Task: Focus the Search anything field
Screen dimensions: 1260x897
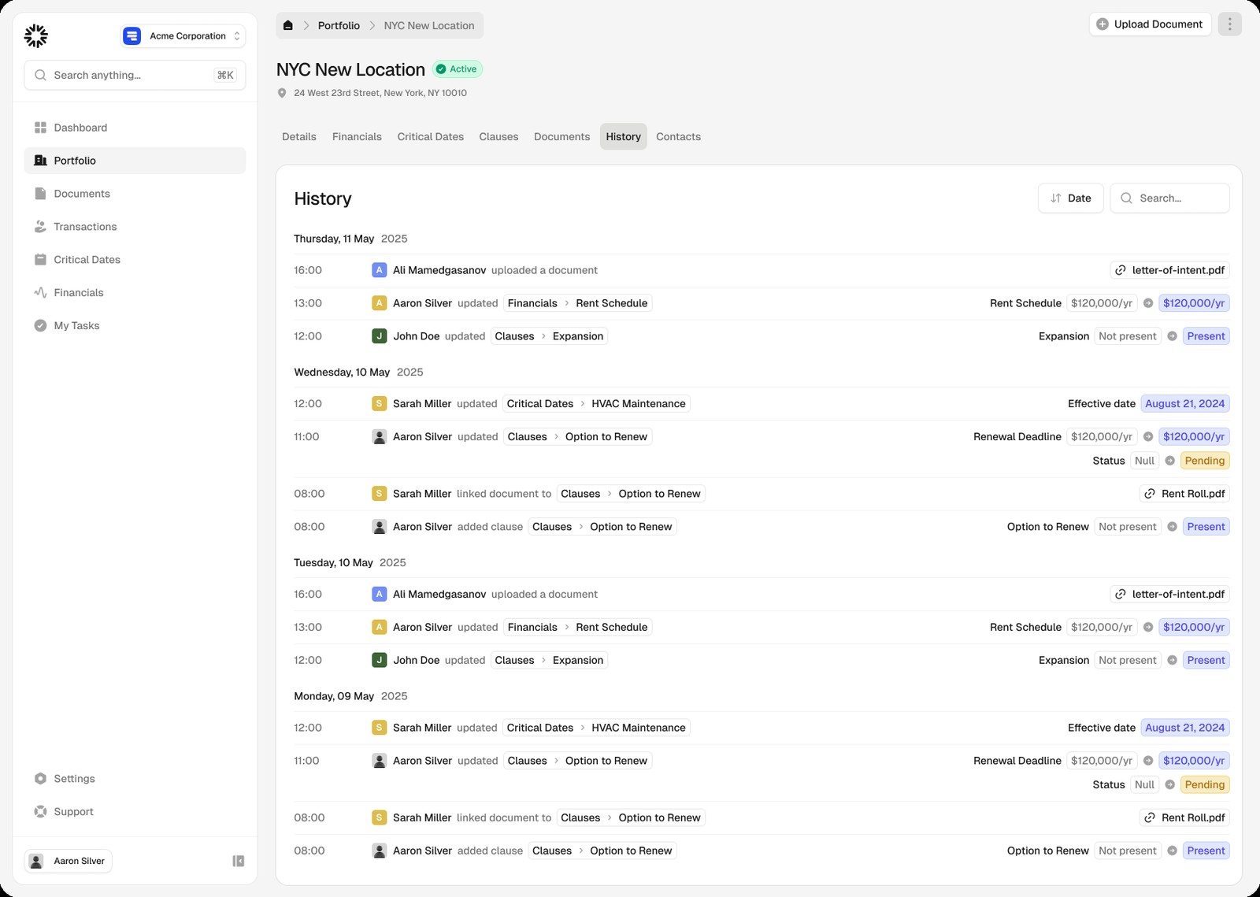Action: point(135,75)
